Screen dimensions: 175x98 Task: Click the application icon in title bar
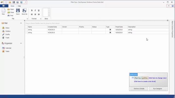click(x=2, y=2)
